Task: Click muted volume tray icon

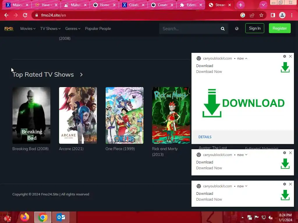Action: coord(271,217)
